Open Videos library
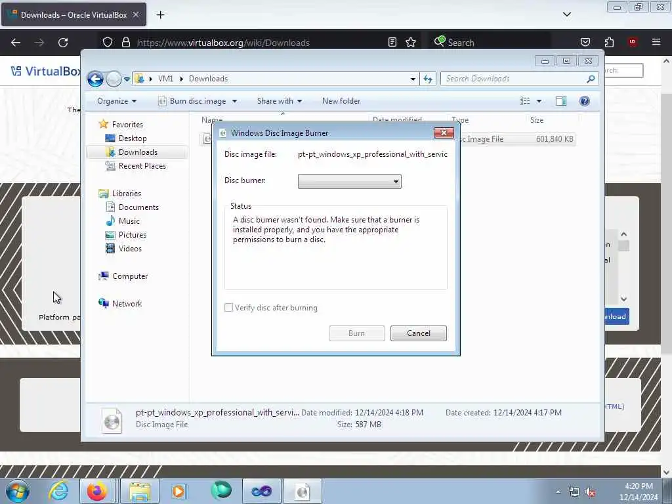Viewport: 672px width, 504px height. (x=130, y=249)
